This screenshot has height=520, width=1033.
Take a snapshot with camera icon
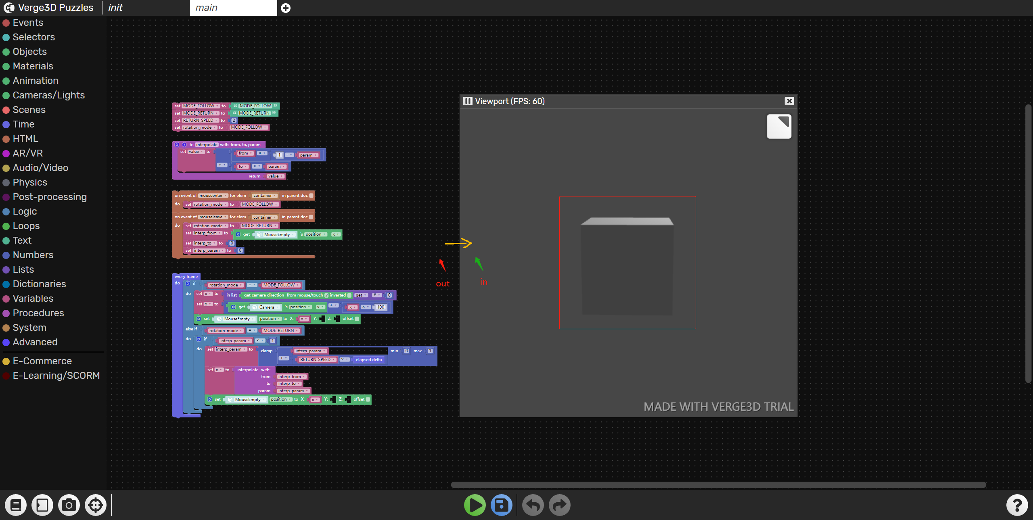69,505
